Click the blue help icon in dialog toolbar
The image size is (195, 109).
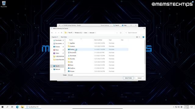[x=143, y=37]
